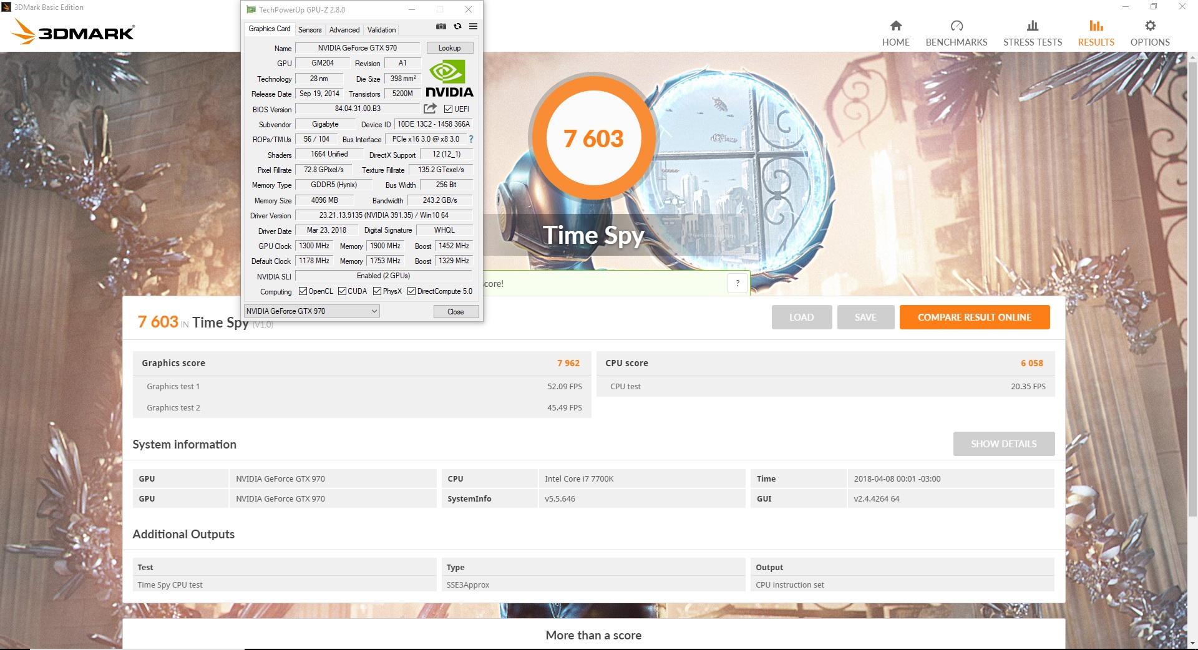
Task: Click the Boost 1452 MHz field
Action: [x=454, y=246]
